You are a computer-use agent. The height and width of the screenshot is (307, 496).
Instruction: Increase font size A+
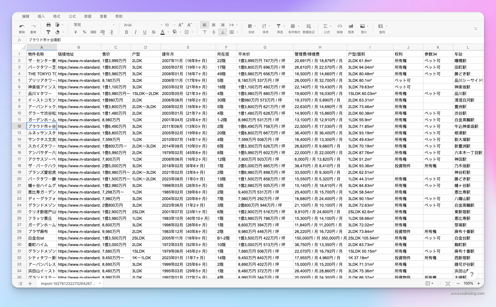[181, 25]
